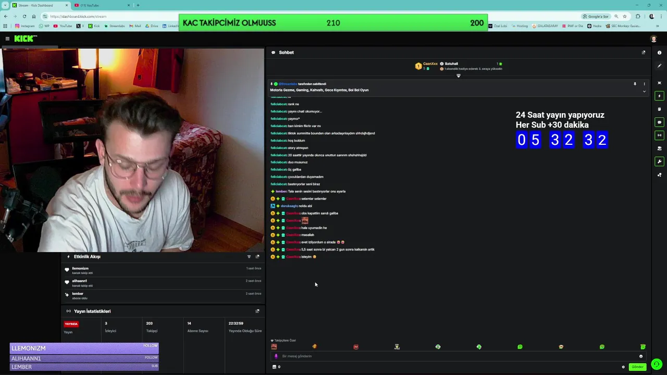The height and width of the screenshot is (375, 667).
Task: Insert the last green emote in quick row
Action: pyautogui.click(x=643, y=347)
